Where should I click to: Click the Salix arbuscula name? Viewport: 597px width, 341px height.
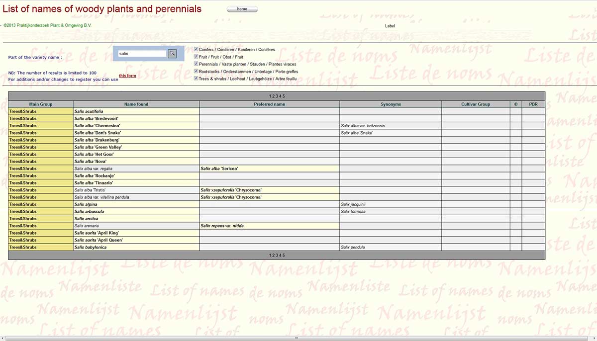tap(90, 212)
